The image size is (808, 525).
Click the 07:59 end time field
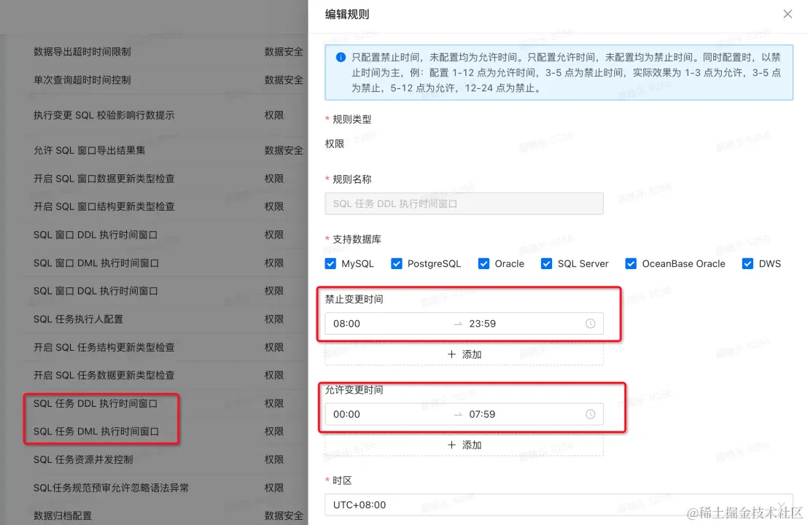click(482, 414)
